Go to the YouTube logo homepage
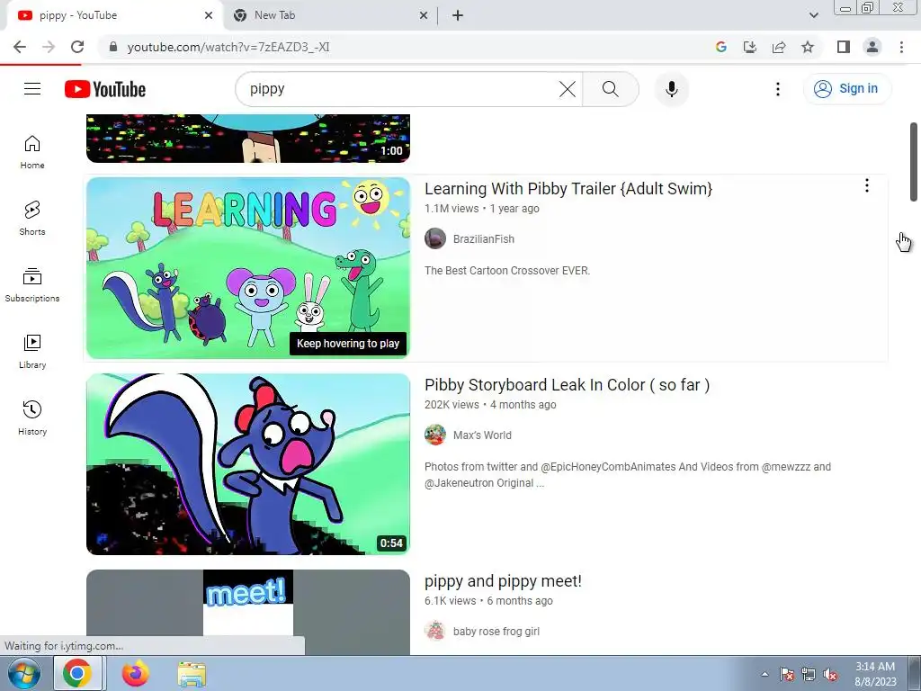The height and width of the screenshot is (691, 921). click(x=105, y=89)
